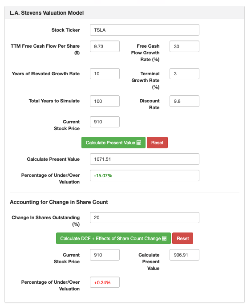Click the Free Cash Flow Growth Rate field
This screenshot has height=306, width=251.
pyautogui.click(x=184, y=46)
